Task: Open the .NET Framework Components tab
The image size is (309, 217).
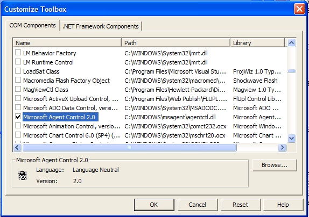Action: pos(101,26)
